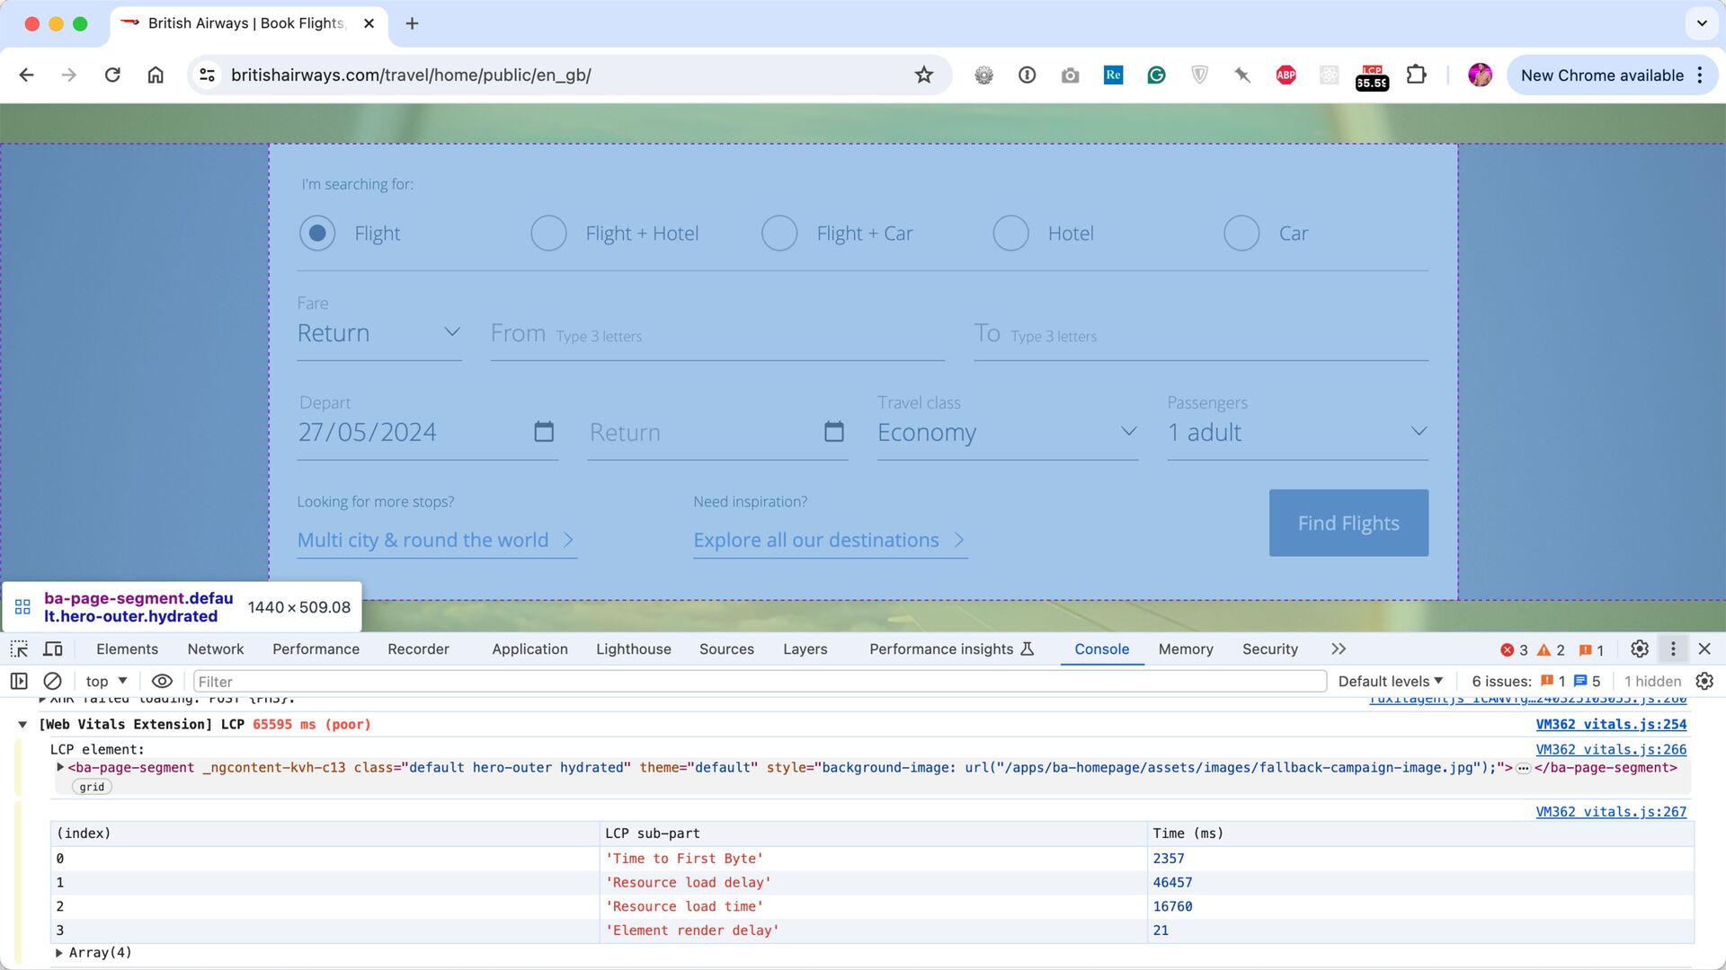Open site information icon in address bar

[208, 75]
